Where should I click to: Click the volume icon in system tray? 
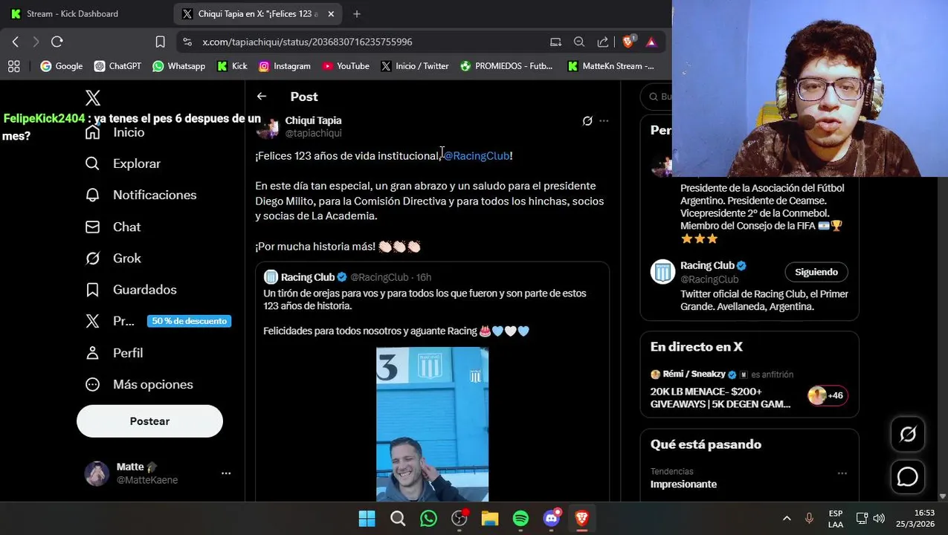[879, 519]
